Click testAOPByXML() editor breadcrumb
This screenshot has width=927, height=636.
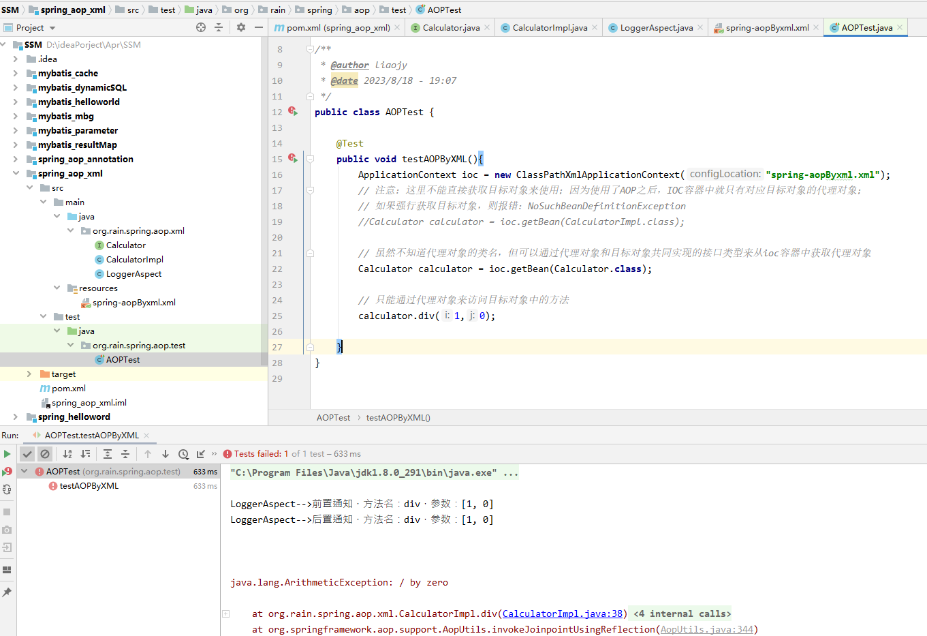(398, 418)
